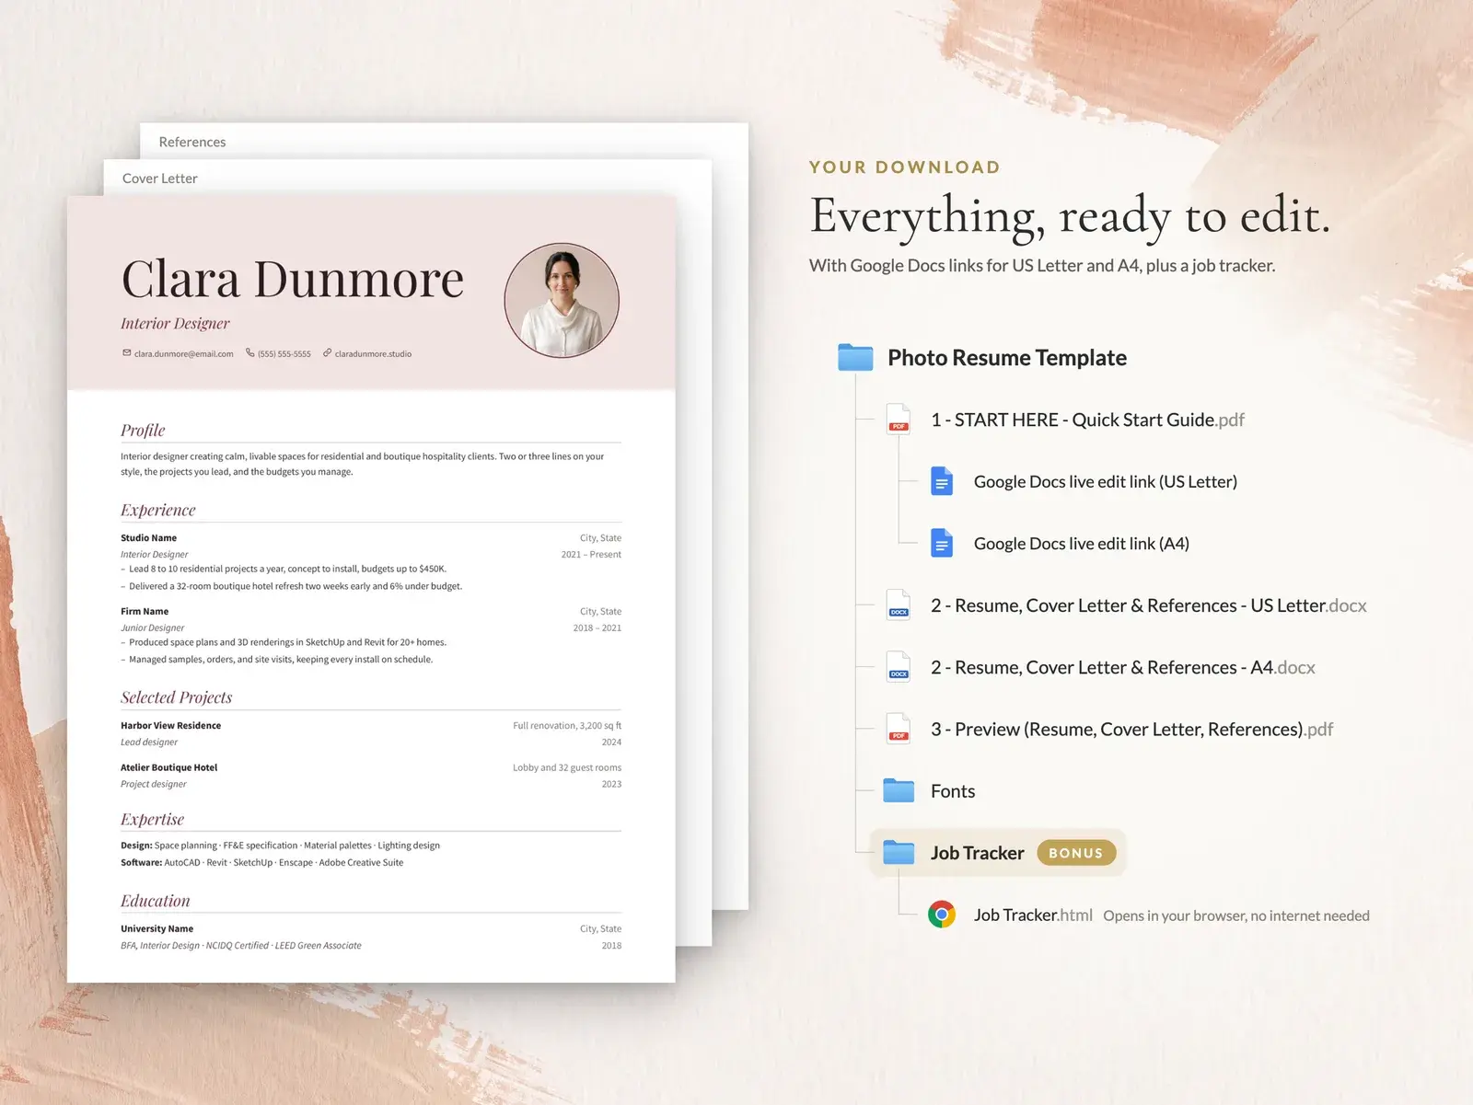Click the 'Atelier Boutique Hotel' project
Image resolution: width=1473 pixels, height=1105 pixels.
[x=169, y=767]
